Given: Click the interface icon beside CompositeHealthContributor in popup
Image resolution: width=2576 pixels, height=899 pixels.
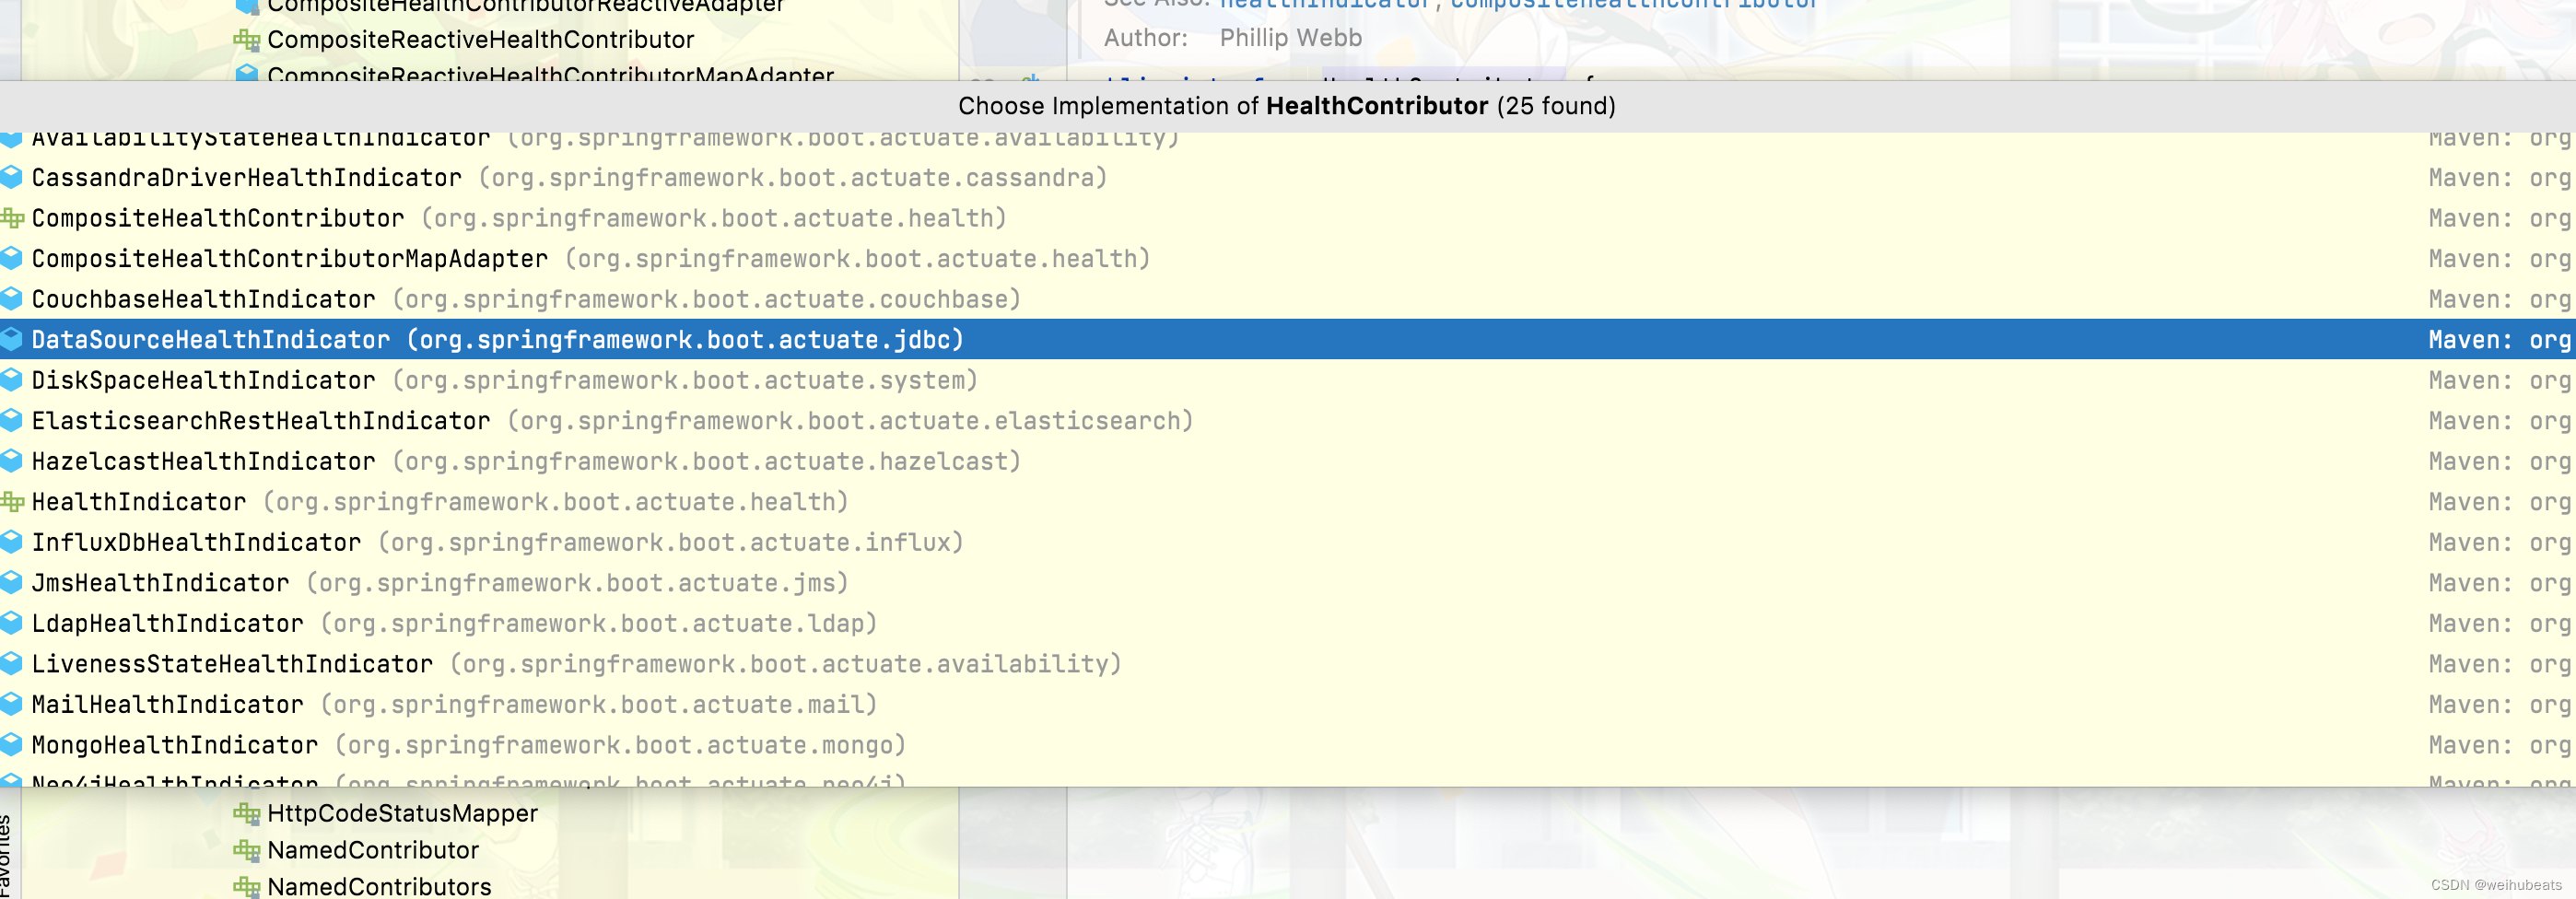Looking at the screenshot, I should 11,218.
